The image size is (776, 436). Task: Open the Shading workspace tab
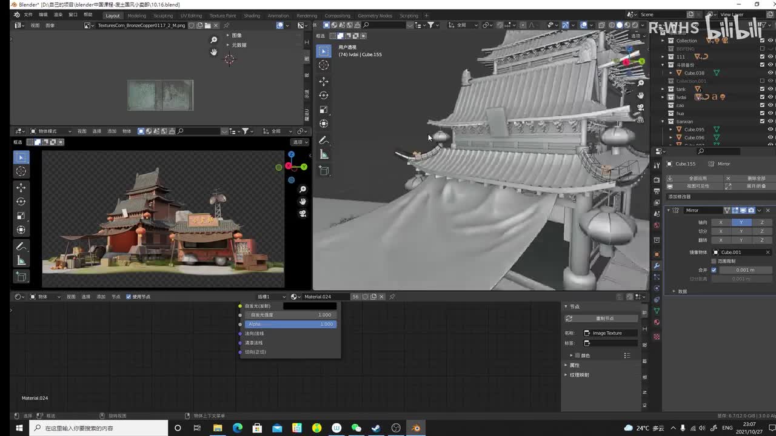[x=252, y=16]
